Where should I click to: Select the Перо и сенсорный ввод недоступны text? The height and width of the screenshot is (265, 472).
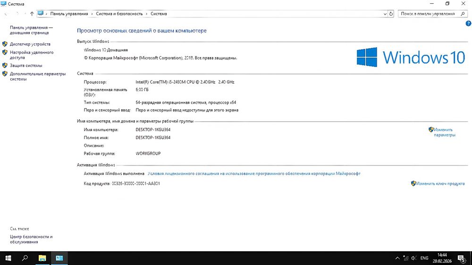click(x=187, y=110)
